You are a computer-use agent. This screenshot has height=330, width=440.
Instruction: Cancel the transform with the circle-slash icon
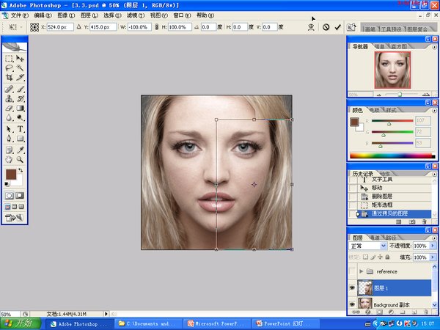point(326,27)
